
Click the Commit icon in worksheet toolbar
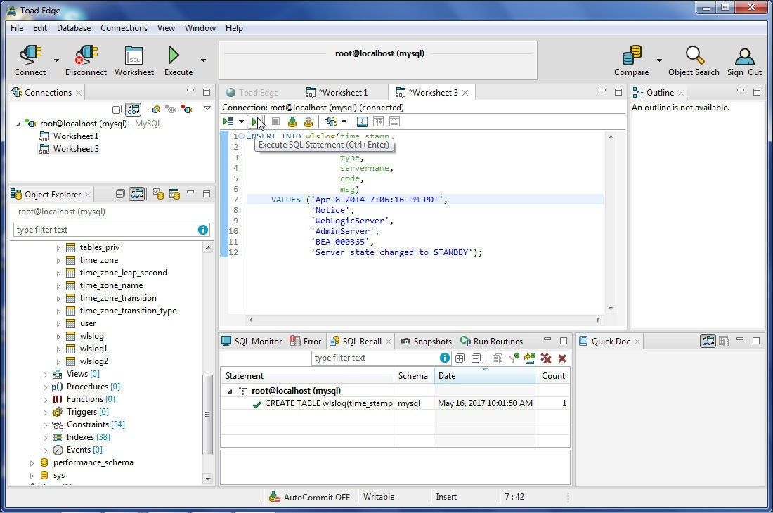pyautogui.click(x=292, y=122)
